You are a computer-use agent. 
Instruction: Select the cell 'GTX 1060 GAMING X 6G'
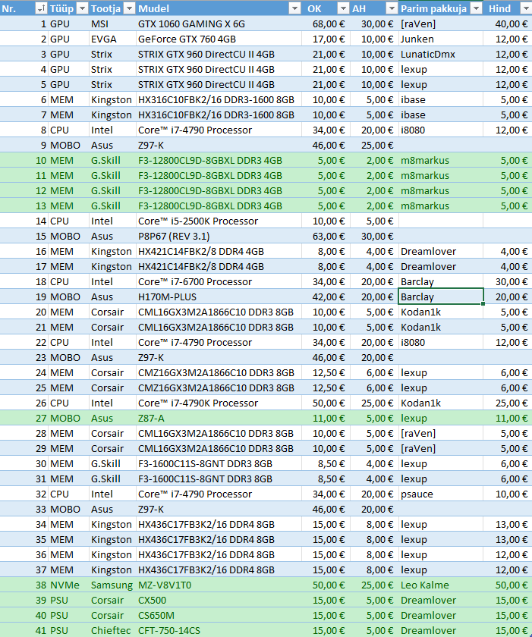[219, 24]
